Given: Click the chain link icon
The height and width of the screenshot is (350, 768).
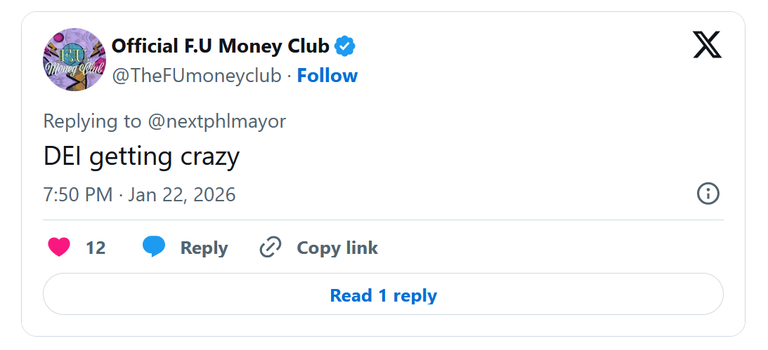Looking at the screenshot, I should pos(271,248).
